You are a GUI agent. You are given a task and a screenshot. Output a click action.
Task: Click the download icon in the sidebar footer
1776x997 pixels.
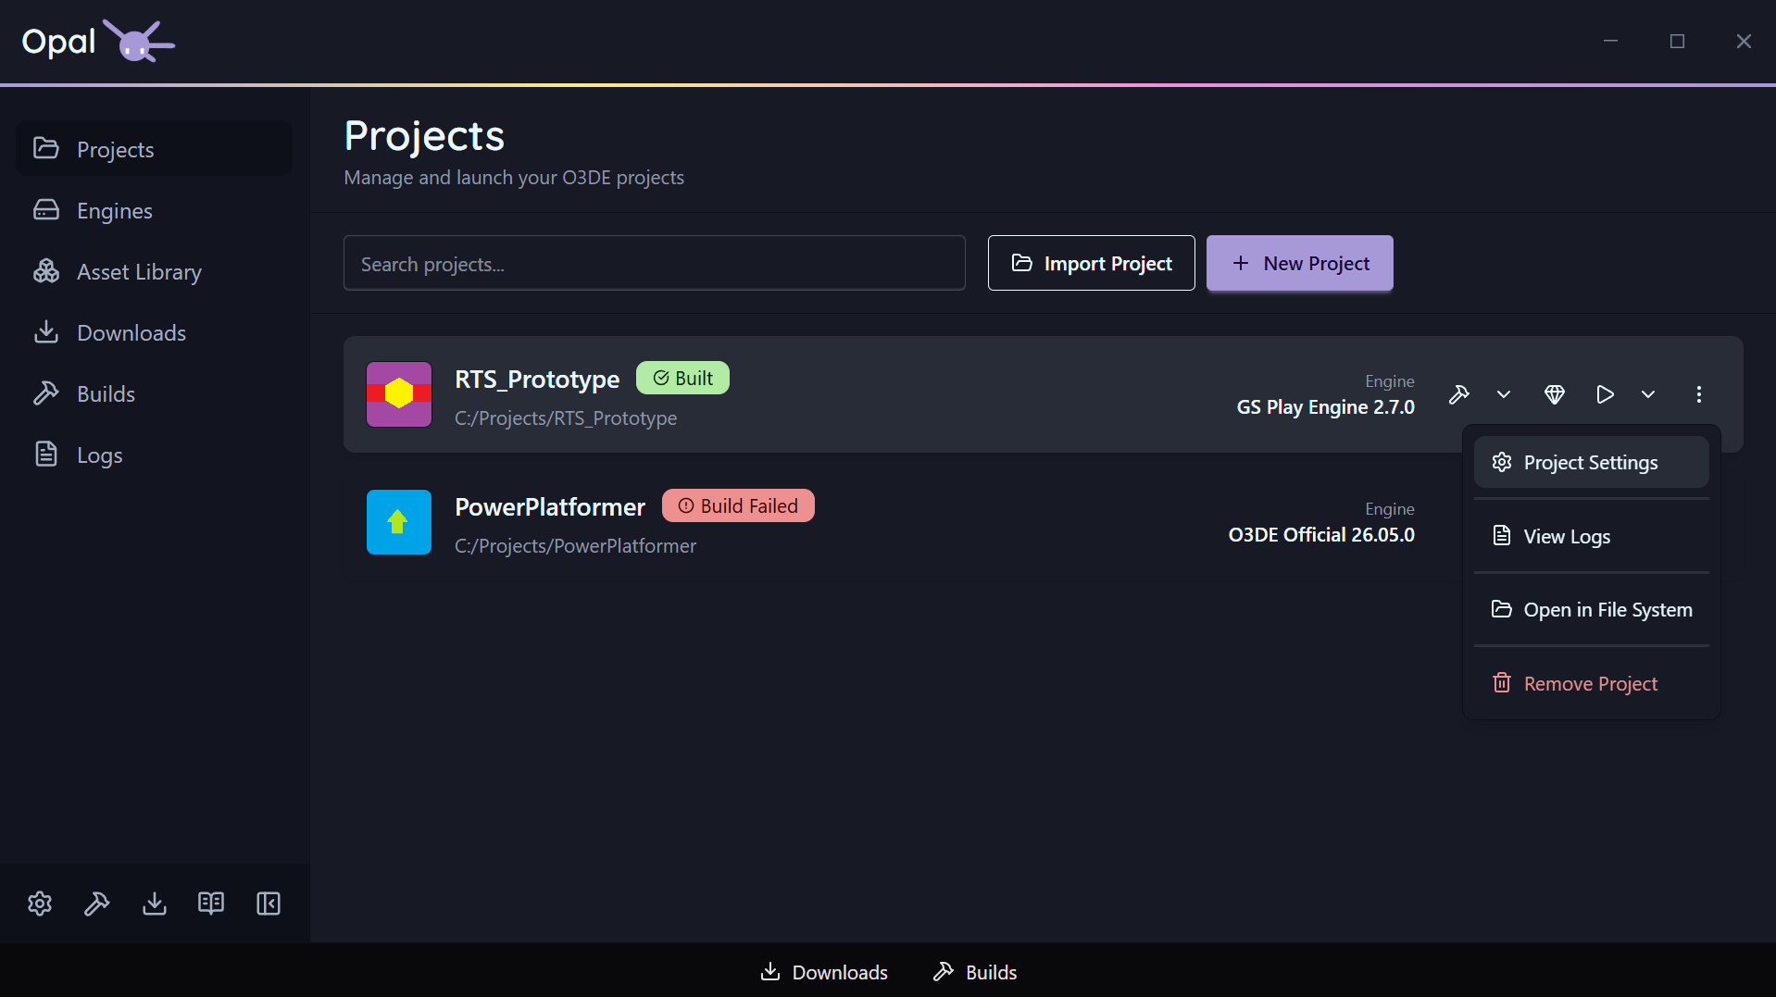(155, 904)
